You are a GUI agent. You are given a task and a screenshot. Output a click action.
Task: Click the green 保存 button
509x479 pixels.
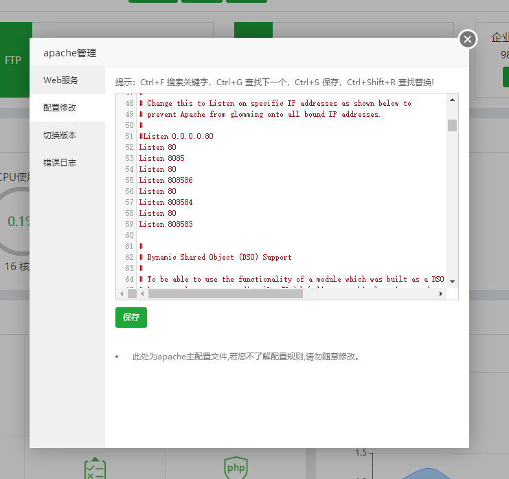coord(131,318)
